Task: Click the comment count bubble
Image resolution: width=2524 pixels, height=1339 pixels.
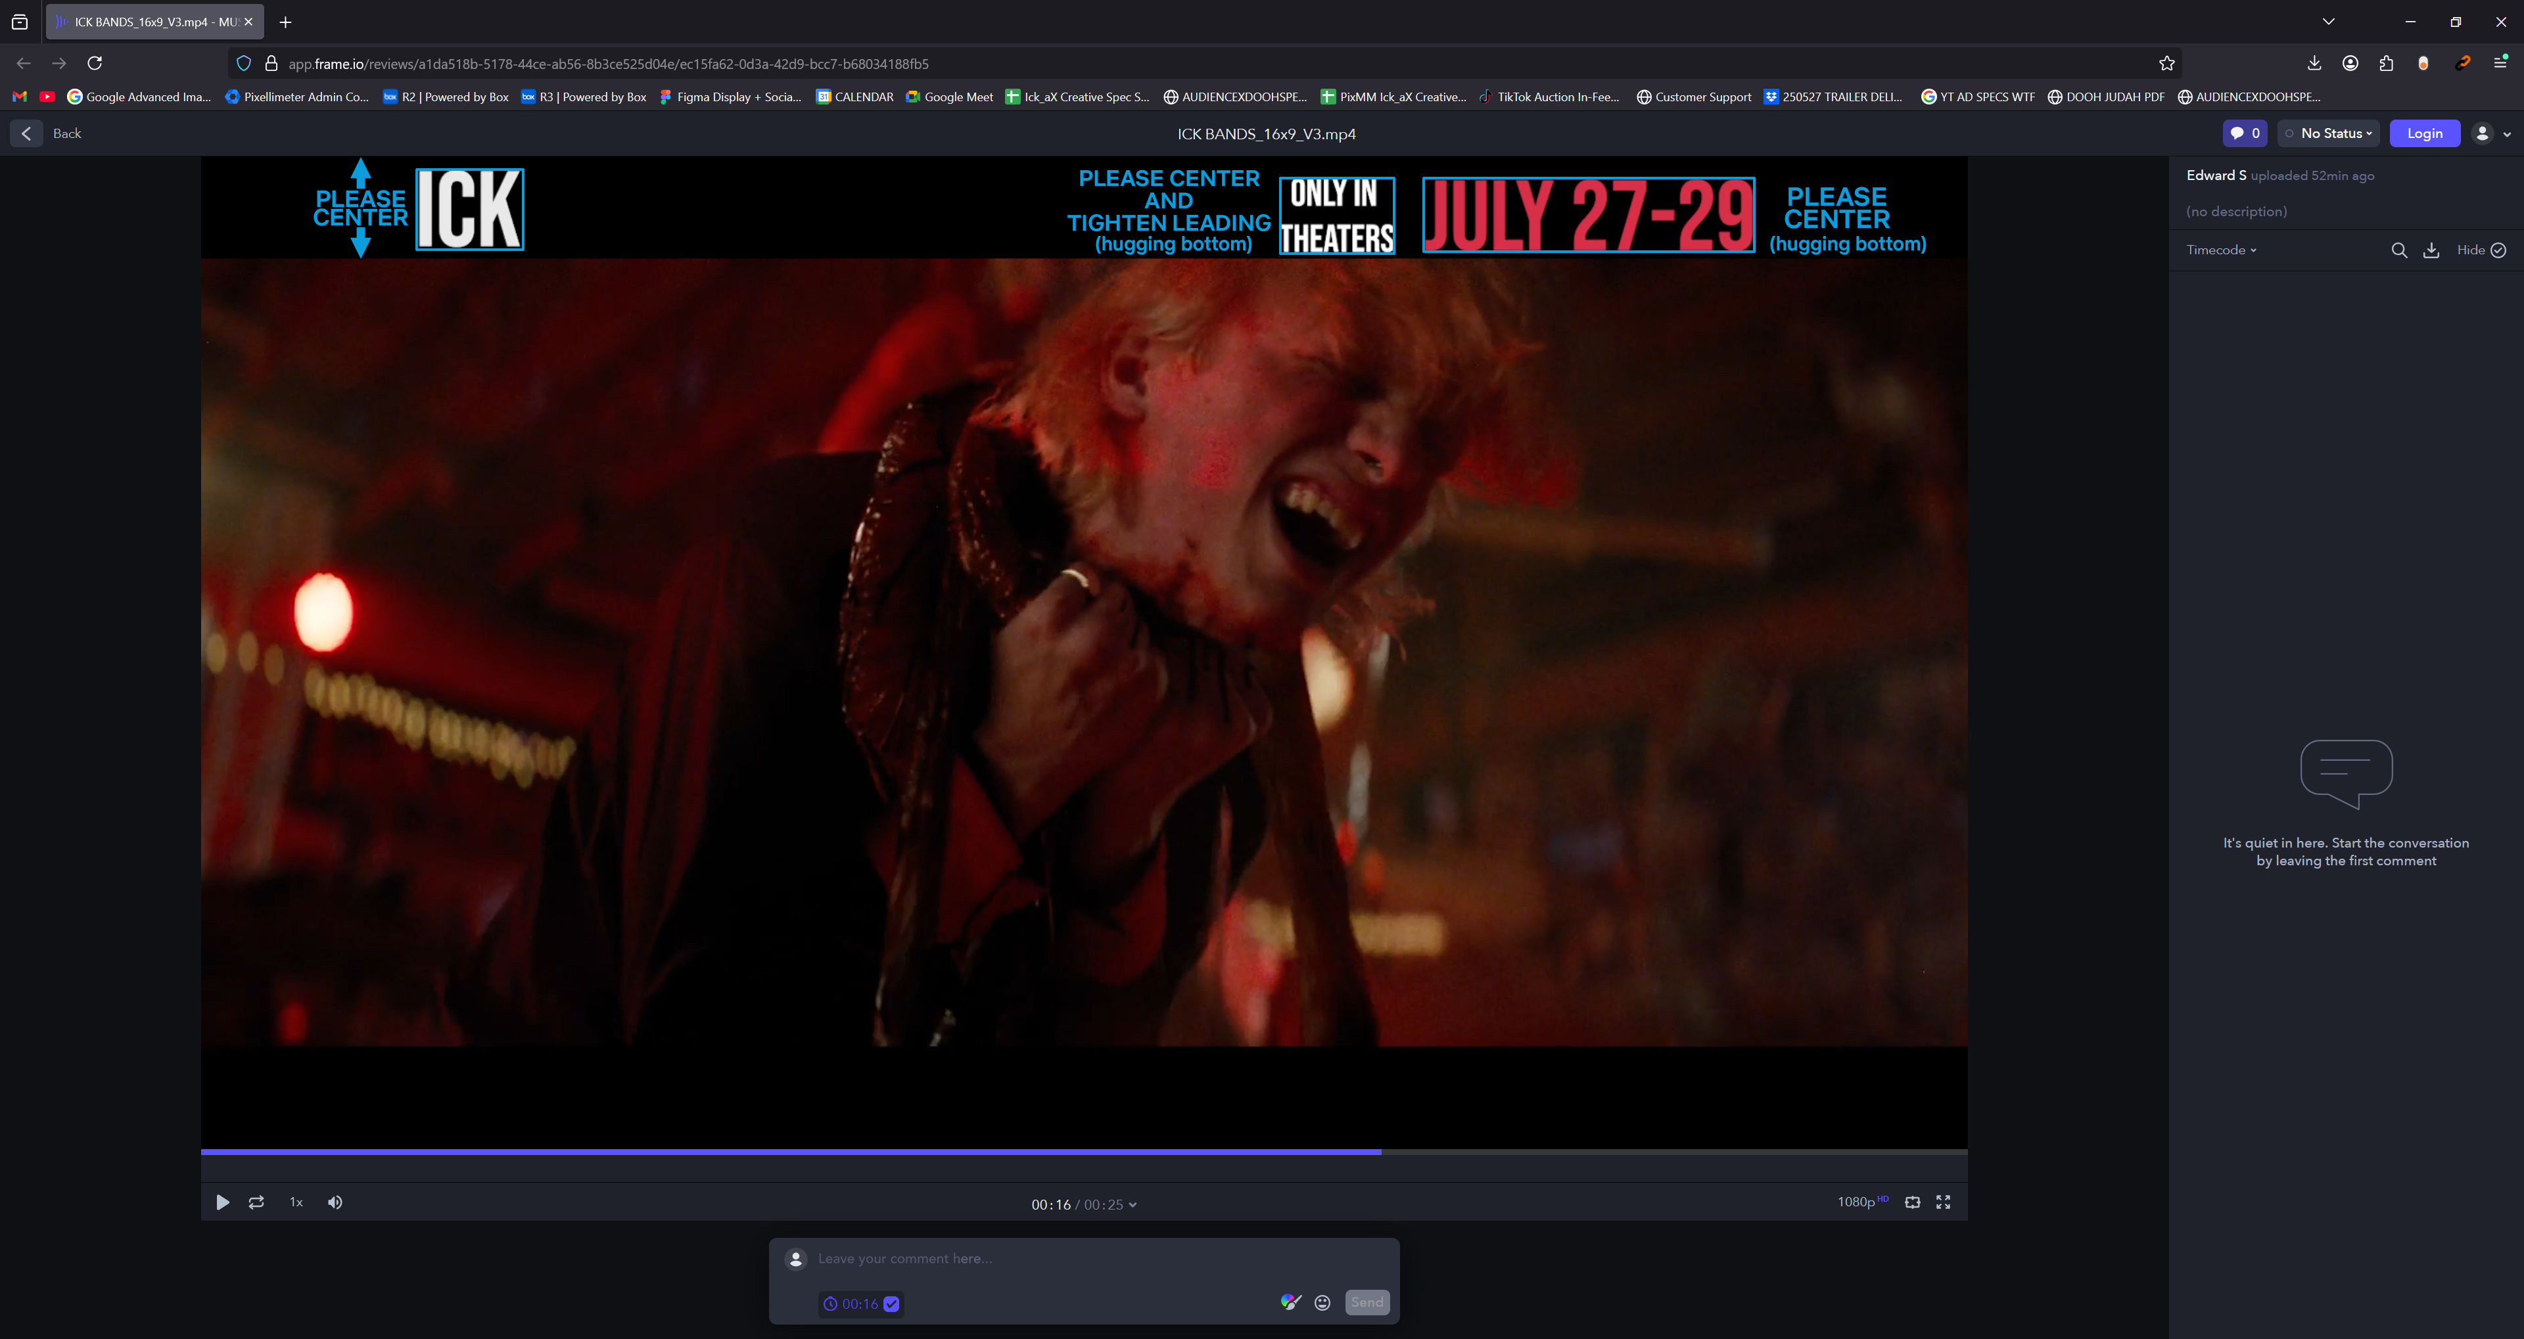Action: pos(2245,133)
